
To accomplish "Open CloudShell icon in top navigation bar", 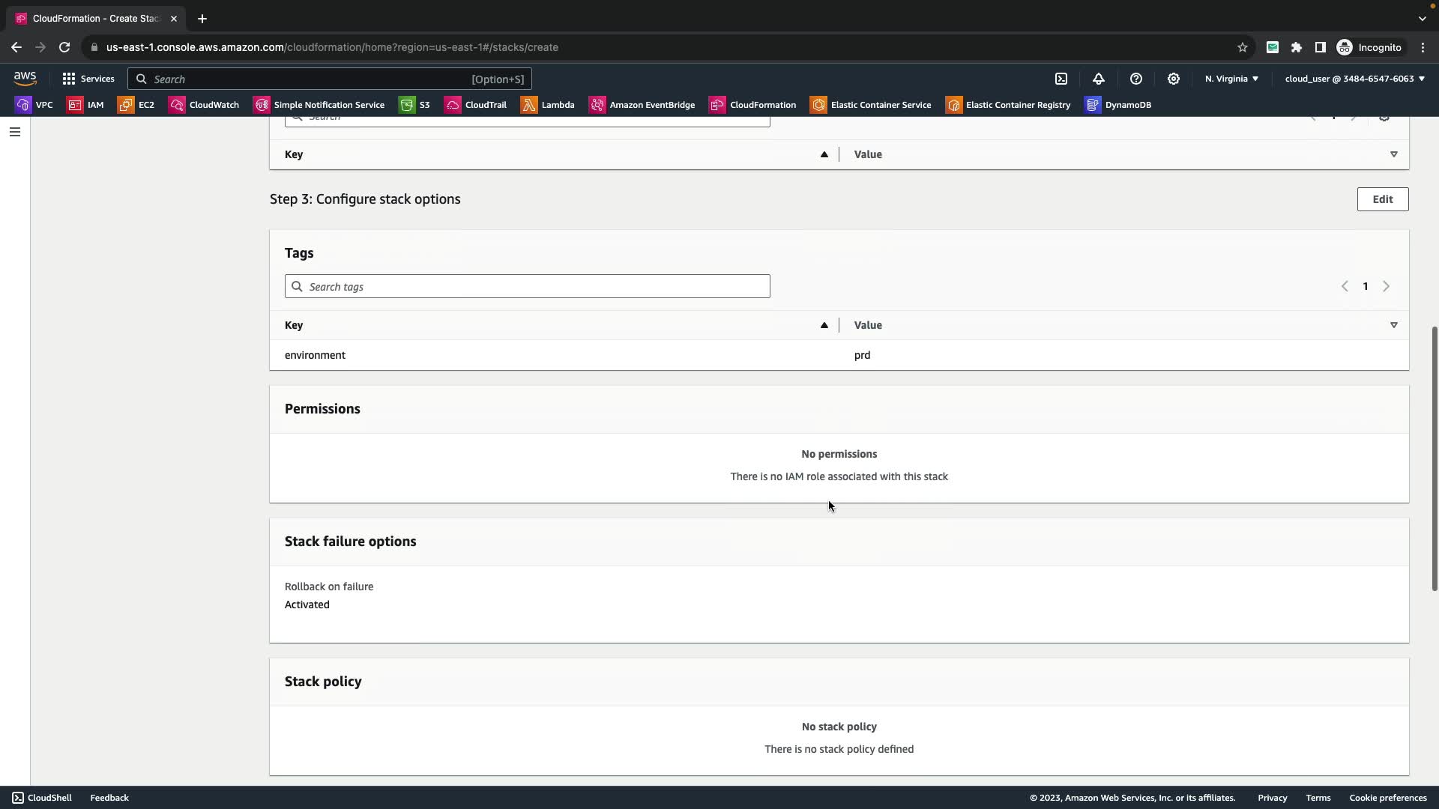I will [x=1061, y=79].
